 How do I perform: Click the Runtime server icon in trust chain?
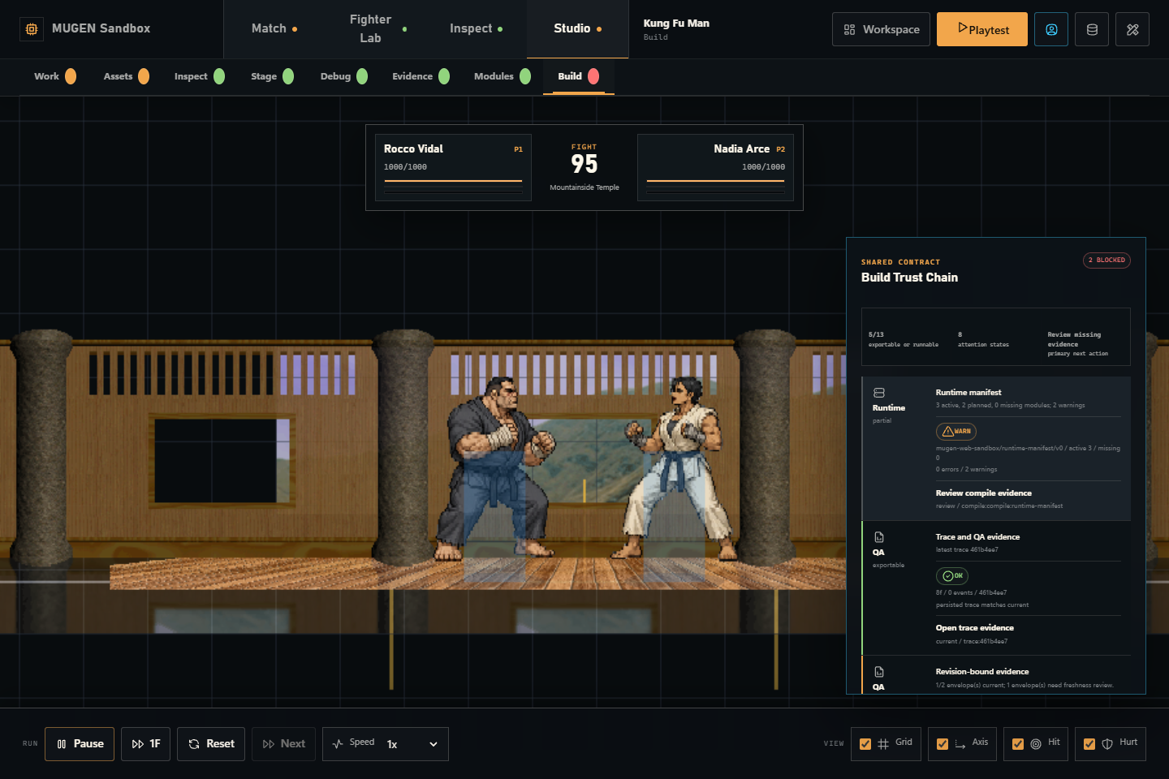(x=878, y=393)
